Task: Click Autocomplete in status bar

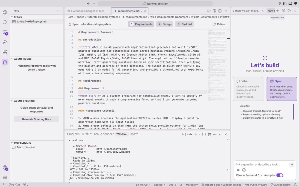Action: click(x=281, y=185)
